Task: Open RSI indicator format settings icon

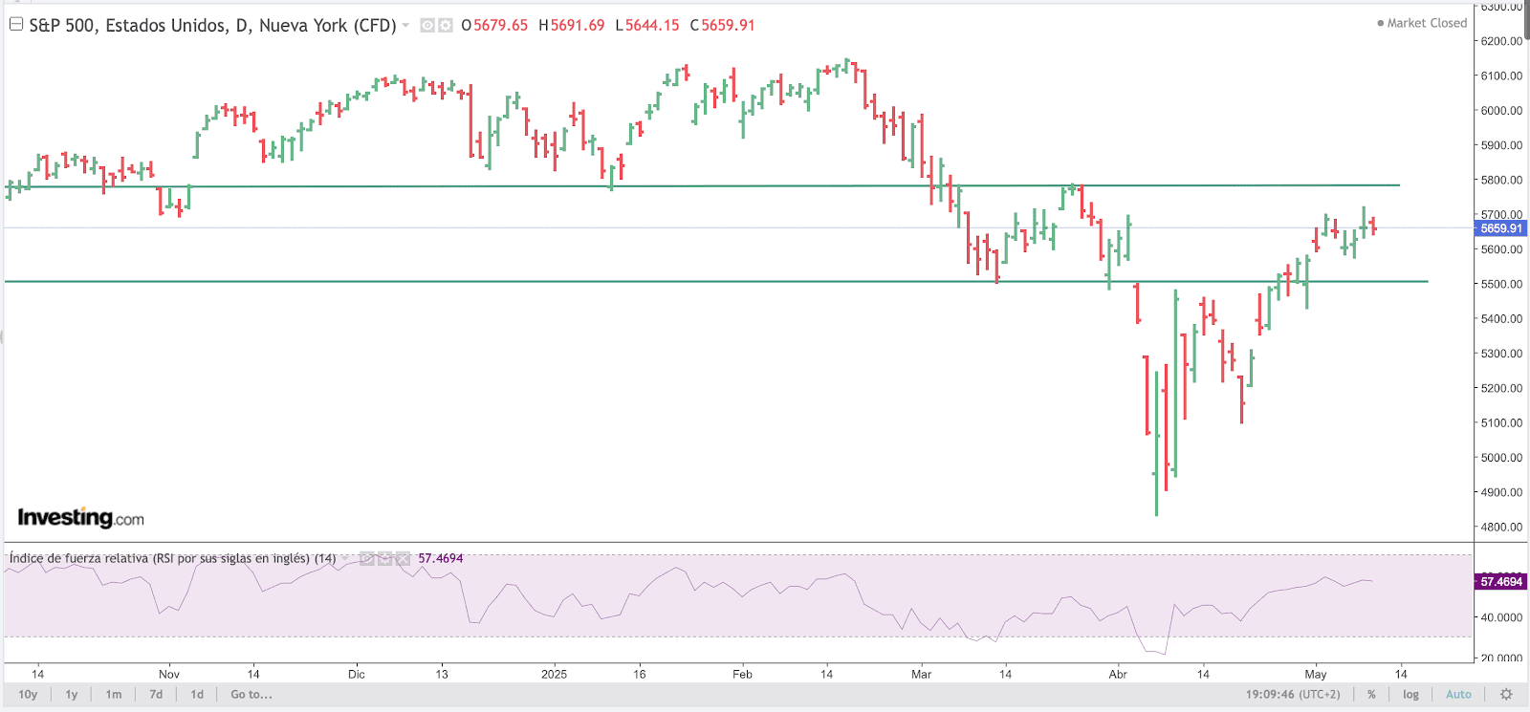Action: coord(384,558)
